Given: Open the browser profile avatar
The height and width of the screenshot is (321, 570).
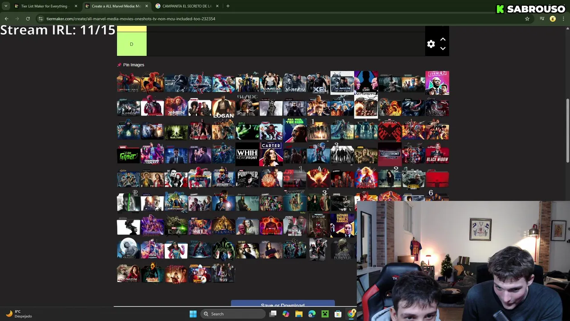Looking at the screenshot, I should [553, 19].
